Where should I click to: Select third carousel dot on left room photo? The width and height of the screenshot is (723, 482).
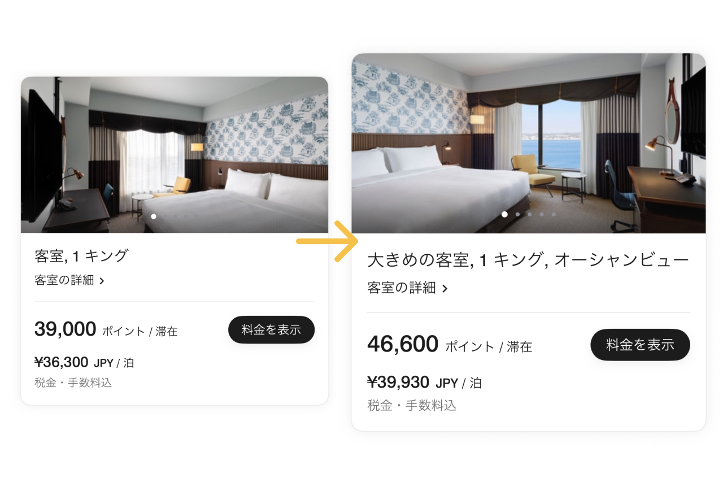pos(175,216)
